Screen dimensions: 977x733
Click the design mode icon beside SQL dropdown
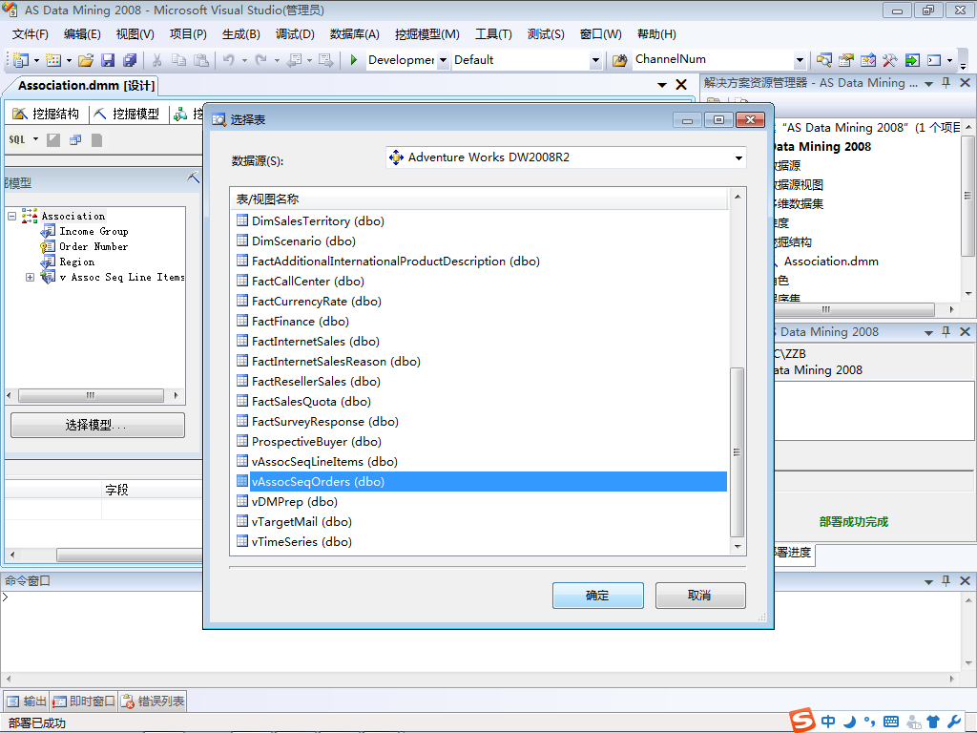(53, 140)
